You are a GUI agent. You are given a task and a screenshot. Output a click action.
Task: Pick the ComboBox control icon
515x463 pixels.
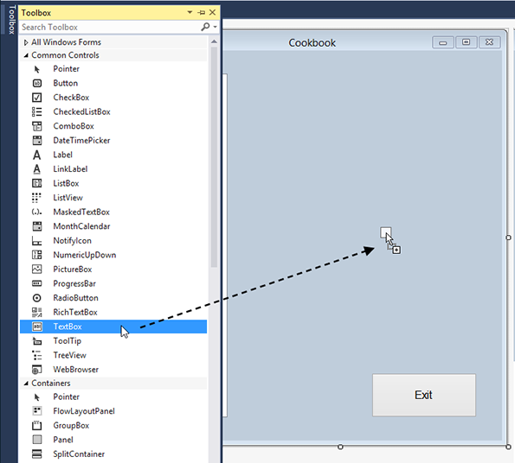coord(36,126)
